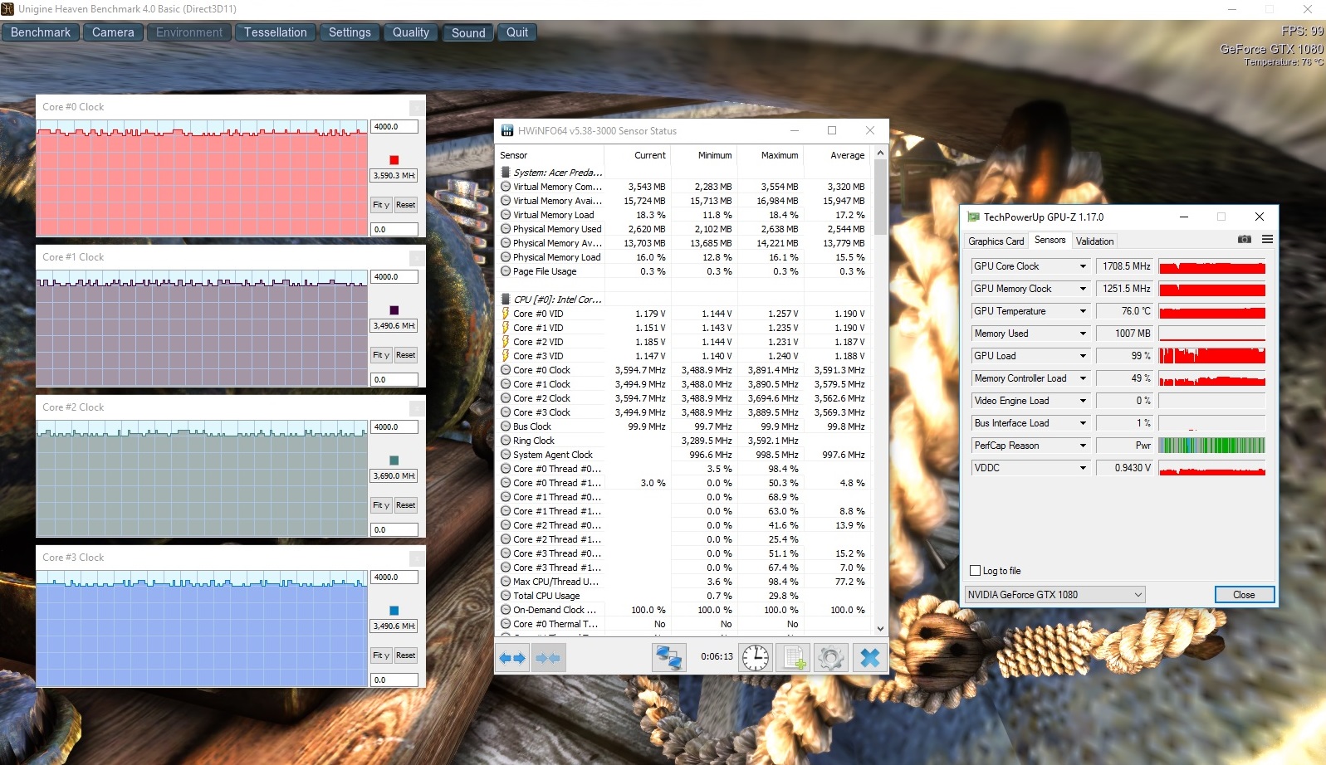Open GPU-Z hamburger menu icon
The height and width of the screenshot is (765, 1326).
click(x=1267, y=240)
